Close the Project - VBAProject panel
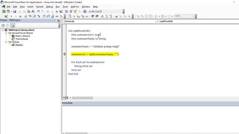 click(x=58, y=20)
